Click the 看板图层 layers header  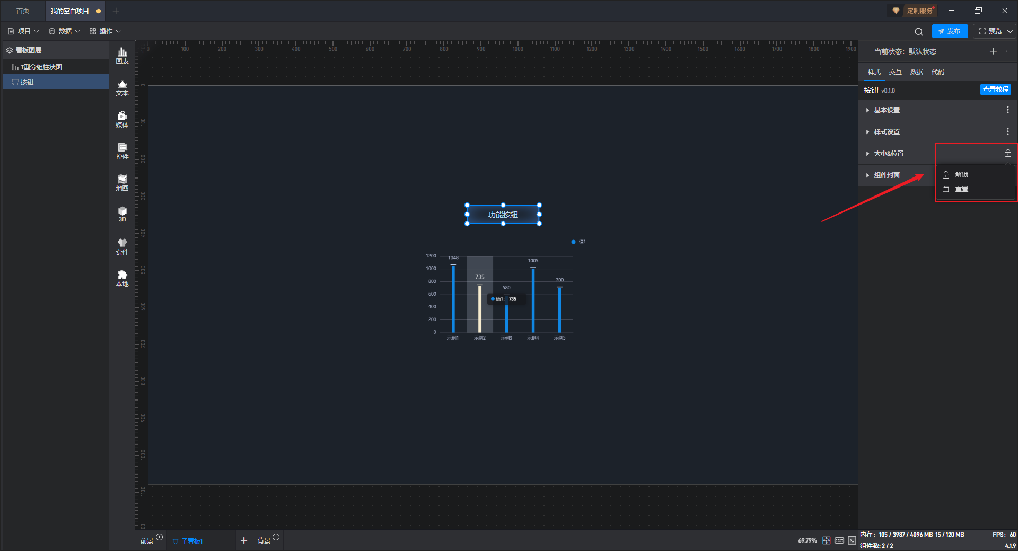56,50
